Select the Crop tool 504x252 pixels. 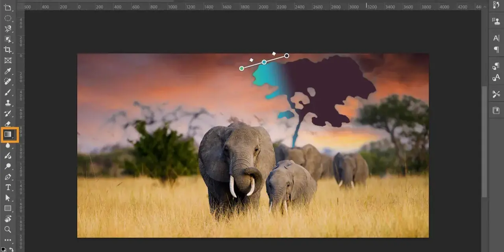(x=7, y=50)
